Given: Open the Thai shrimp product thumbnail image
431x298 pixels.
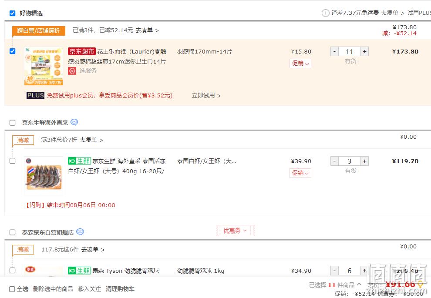Looking at the screenshot, I should click(44, 176).
